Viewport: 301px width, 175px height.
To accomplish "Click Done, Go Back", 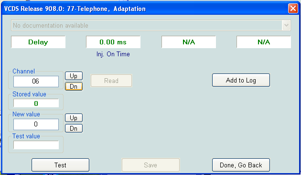I will (241, 165).
